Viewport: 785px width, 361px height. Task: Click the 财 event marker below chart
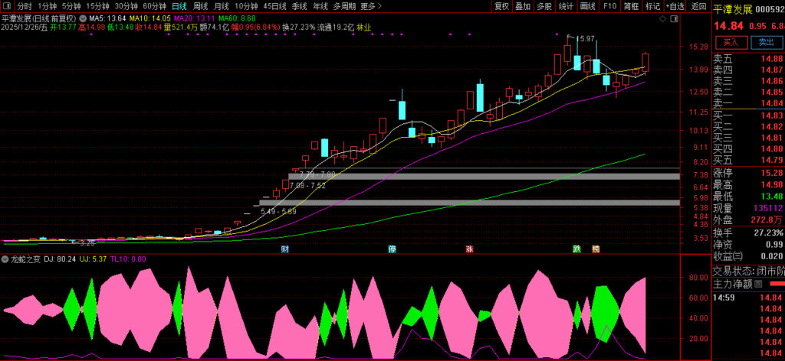[285, 249]
